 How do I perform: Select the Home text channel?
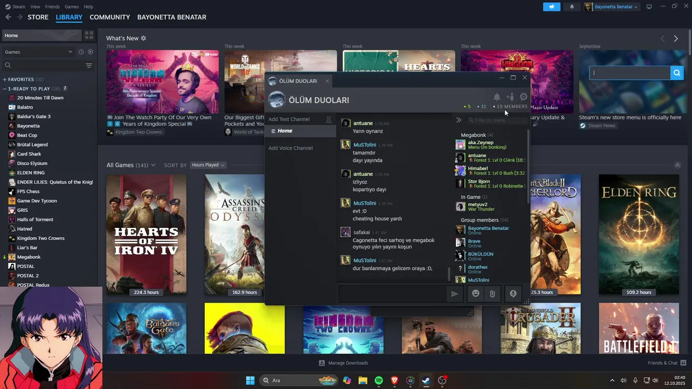(301, 131)
